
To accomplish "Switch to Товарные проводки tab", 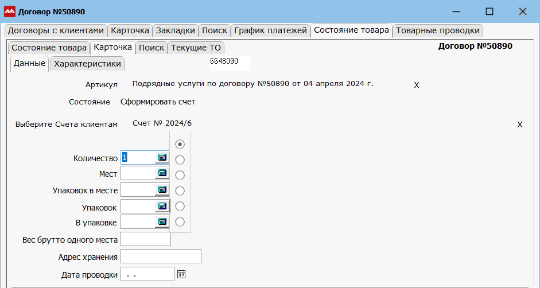I will click(x=437, y=30).
